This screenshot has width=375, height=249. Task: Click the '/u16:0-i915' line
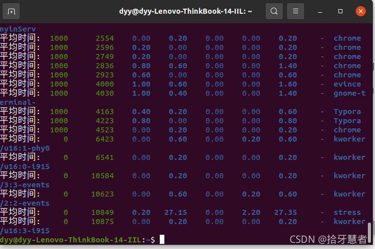coord(25,167)
